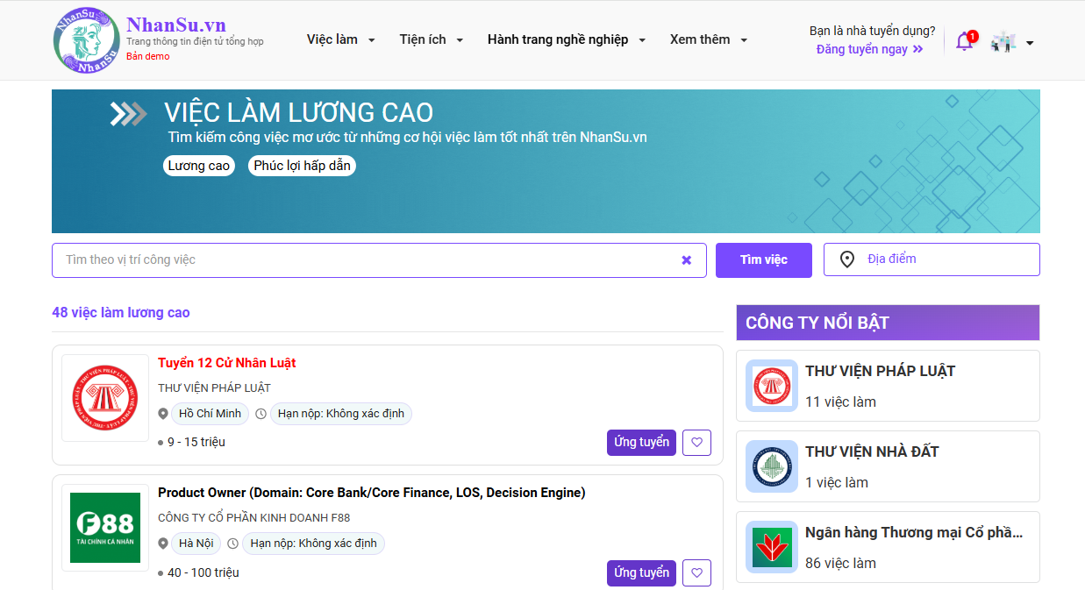
Task: Click the deadline tag on the Cử Nhân Luật job
Action: click(x=341, y=414)
